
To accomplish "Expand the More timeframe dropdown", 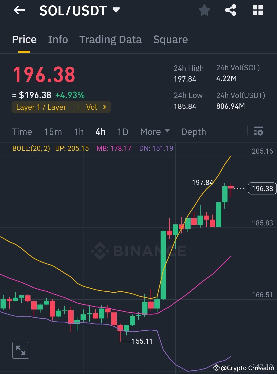I will (155, 132).
